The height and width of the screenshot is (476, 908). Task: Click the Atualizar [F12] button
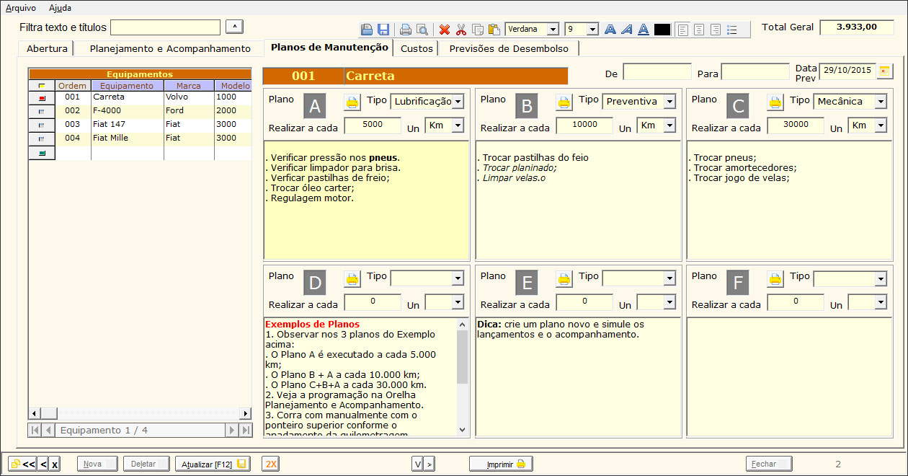(213, 464)
